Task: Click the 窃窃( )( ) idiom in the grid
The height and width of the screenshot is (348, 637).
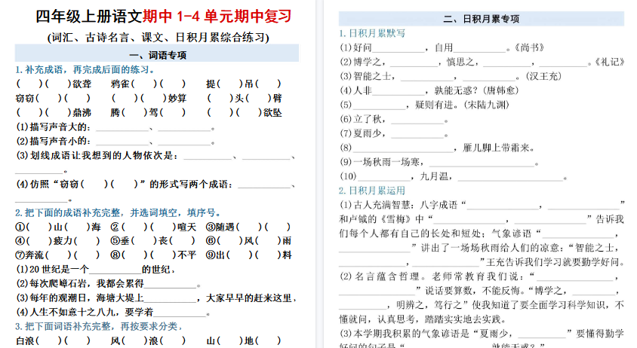Action: tap(53, 98)
